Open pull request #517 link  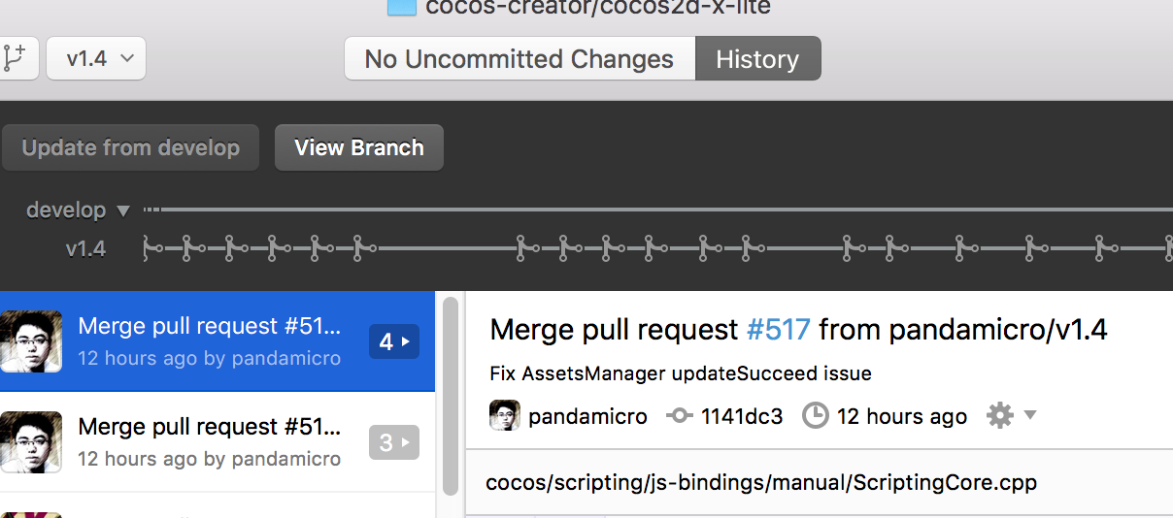tap(778, 330)
